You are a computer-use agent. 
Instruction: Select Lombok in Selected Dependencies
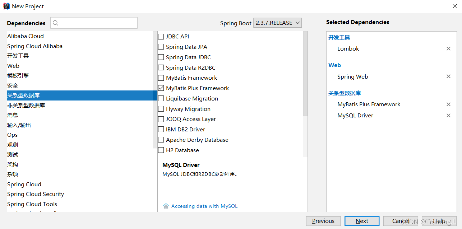[x=348, y=49]
